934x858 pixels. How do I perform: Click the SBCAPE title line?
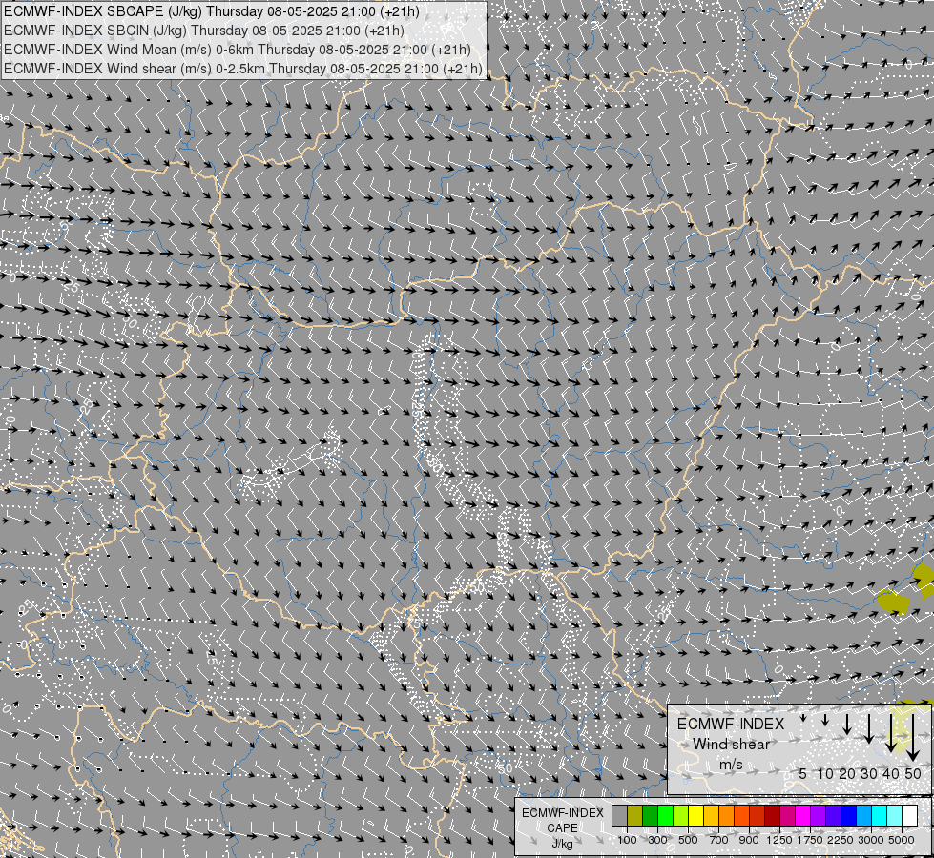(211, 11)
